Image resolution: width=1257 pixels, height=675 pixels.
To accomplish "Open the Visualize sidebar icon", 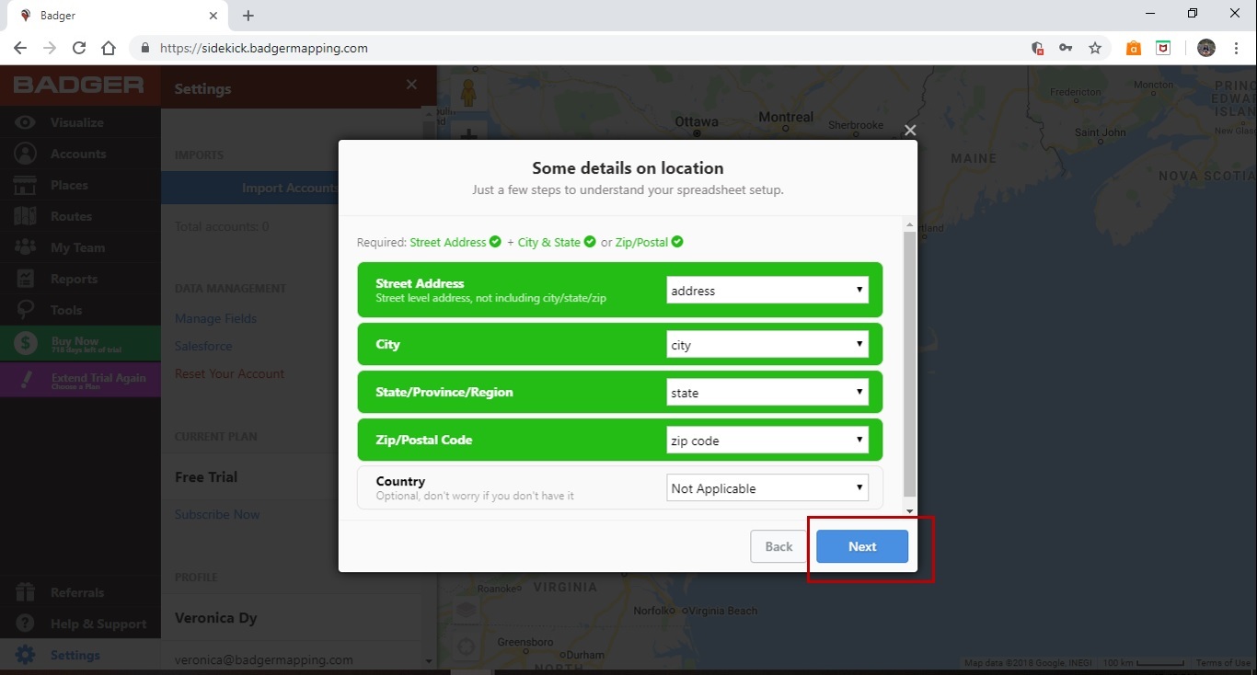I will [26, 122].
